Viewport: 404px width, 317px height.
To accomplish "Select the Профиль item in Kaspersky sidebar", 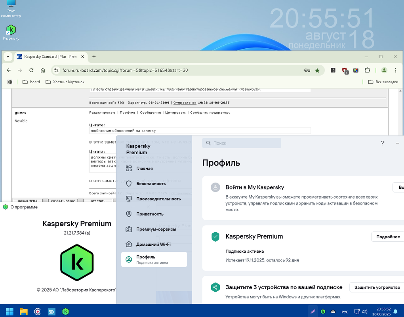I will pos(154,260).
